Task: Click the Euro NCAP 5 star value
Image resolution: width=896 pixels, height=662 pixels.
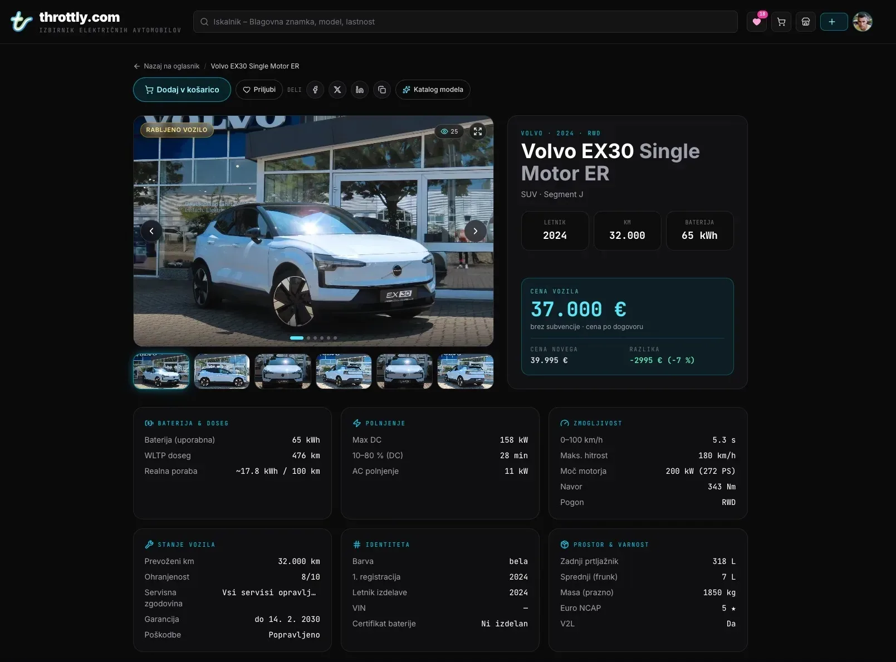Action: (x=729, y=608)
